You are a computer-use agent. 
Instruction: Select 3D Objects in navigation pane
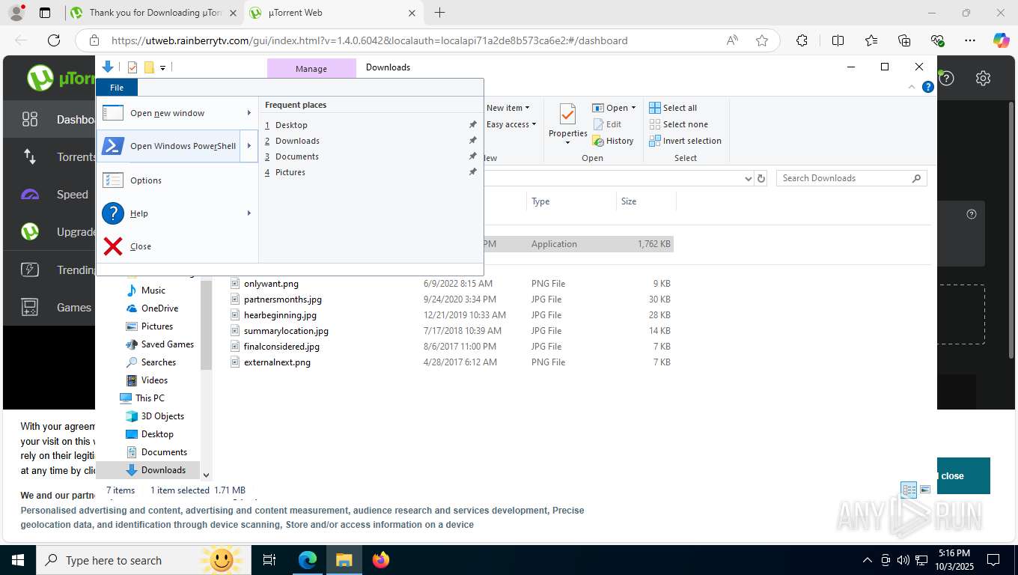click(162, 416)
